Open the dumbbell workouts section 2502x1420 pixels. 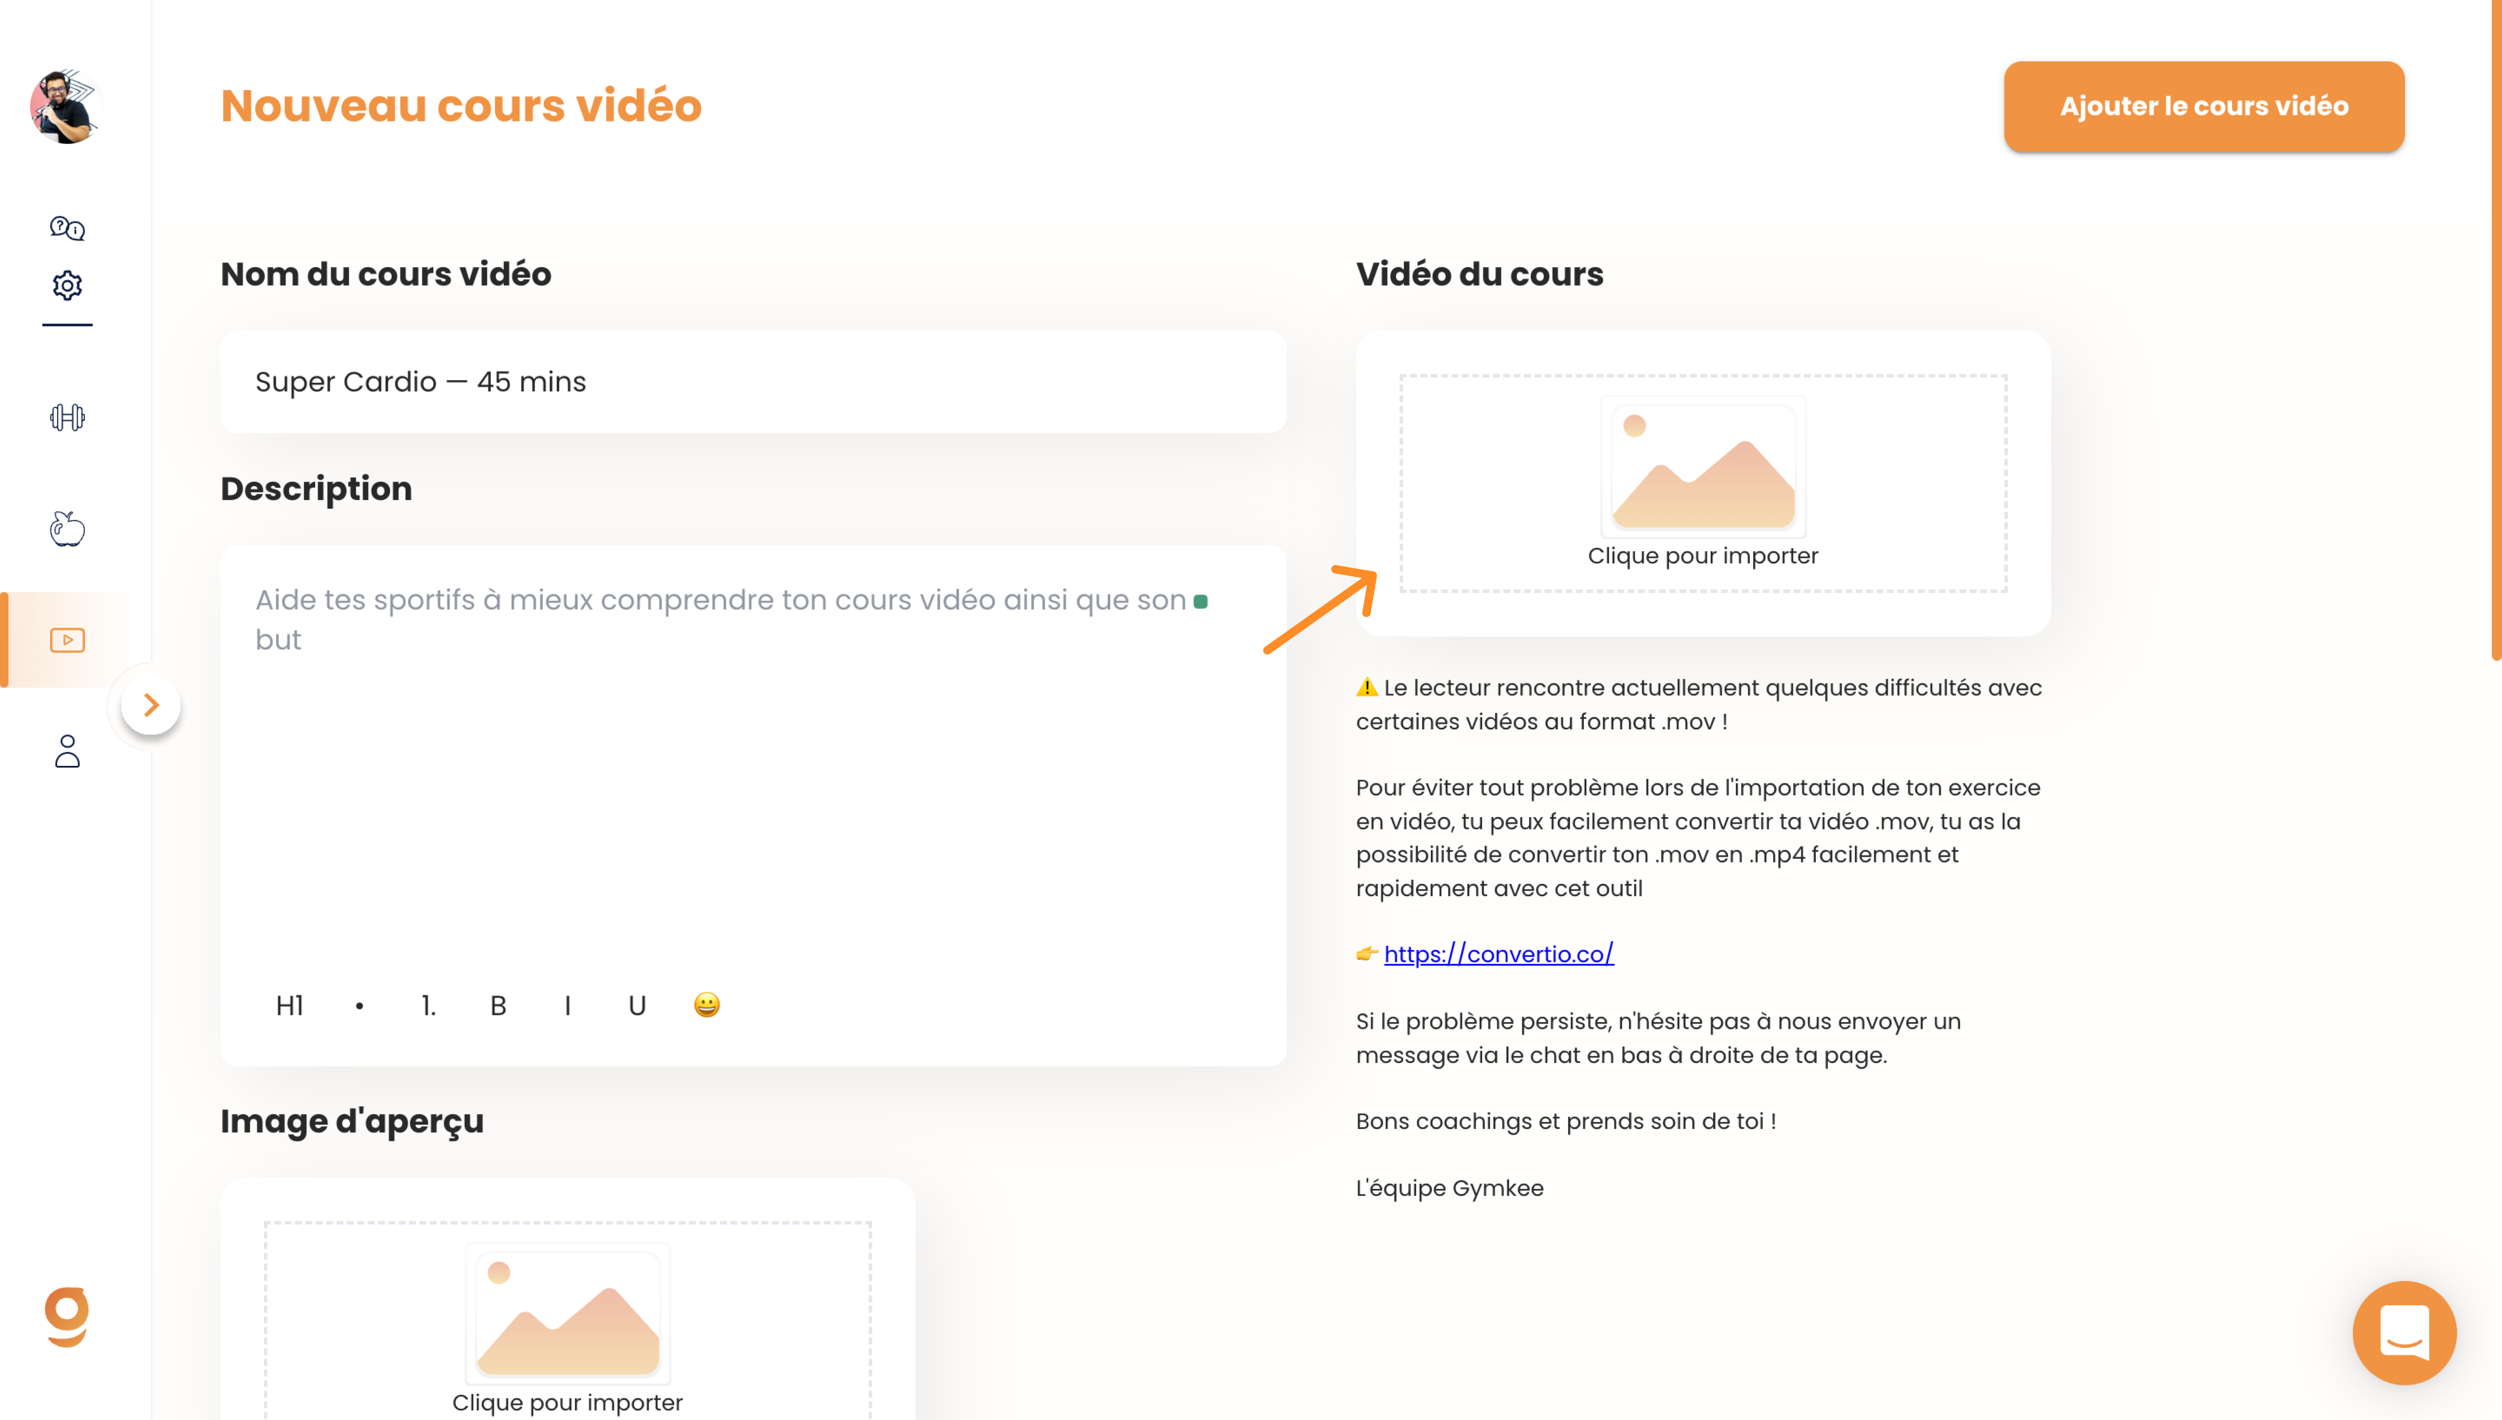[x=67, y=418]
